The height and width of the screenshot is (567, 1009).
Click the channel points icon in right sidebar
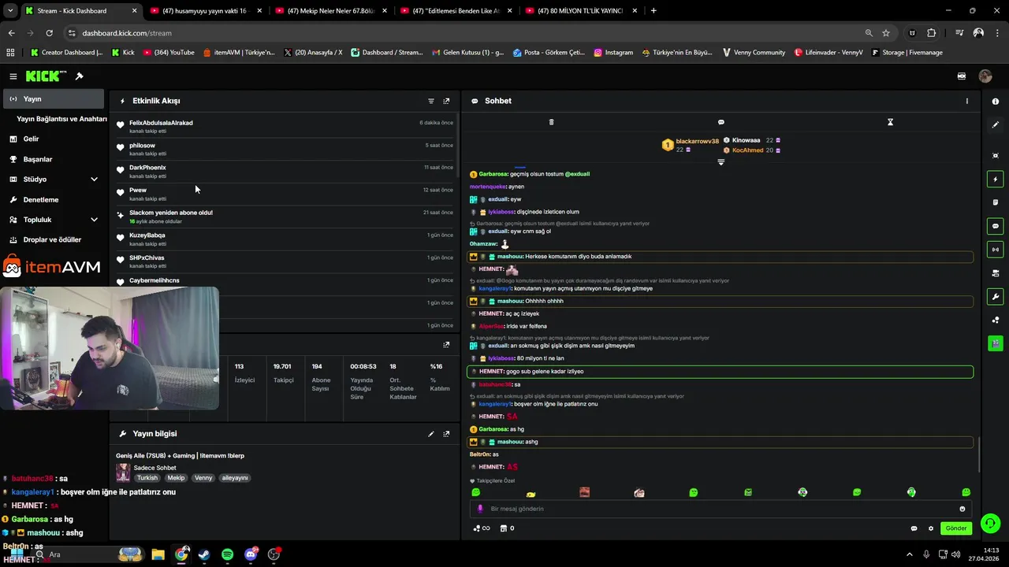click(x=996, y=320)
